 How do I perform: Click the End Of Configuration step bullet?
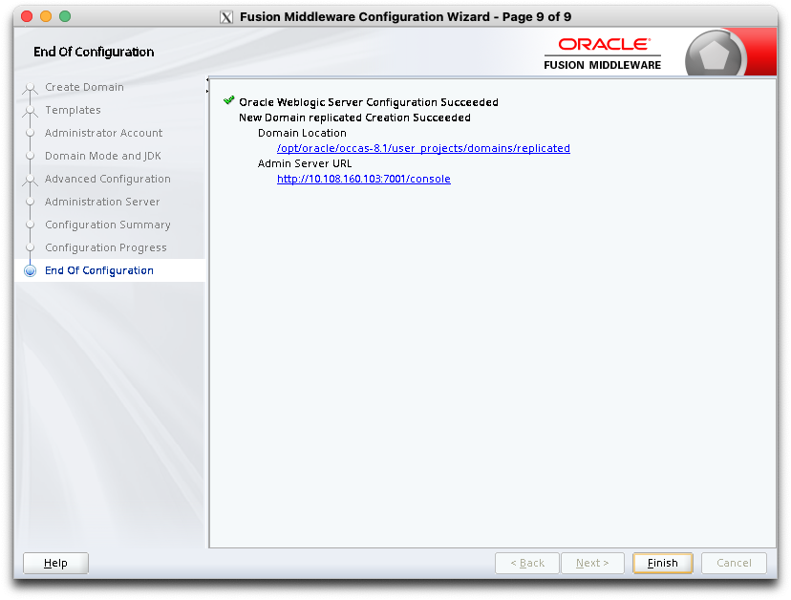31,271
